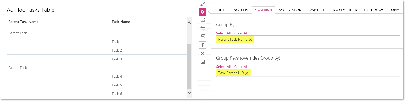Viewport: 405px width, 101px height.
Task: Click the Parent Task Name tag label
Action: pyautogui.click(x=233, y=39)
